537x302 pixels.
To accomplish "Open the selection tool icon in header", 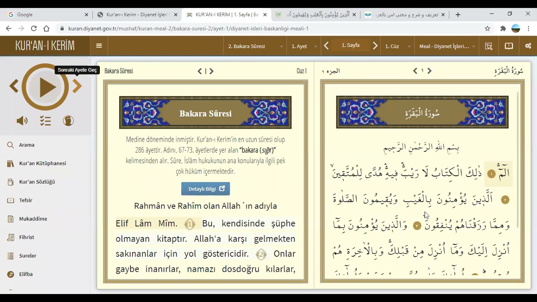I will 489,46.
